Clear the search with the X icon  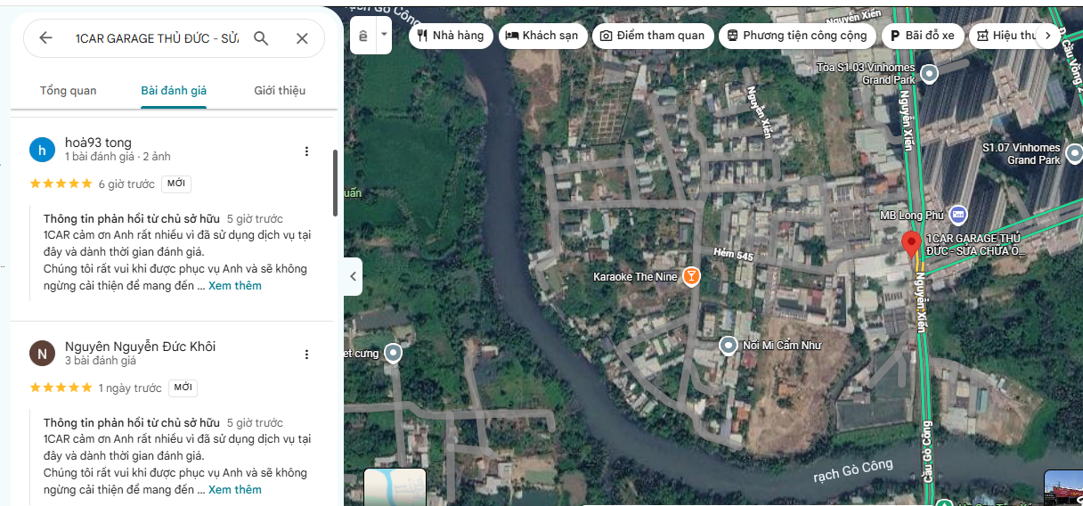point(302,38)
